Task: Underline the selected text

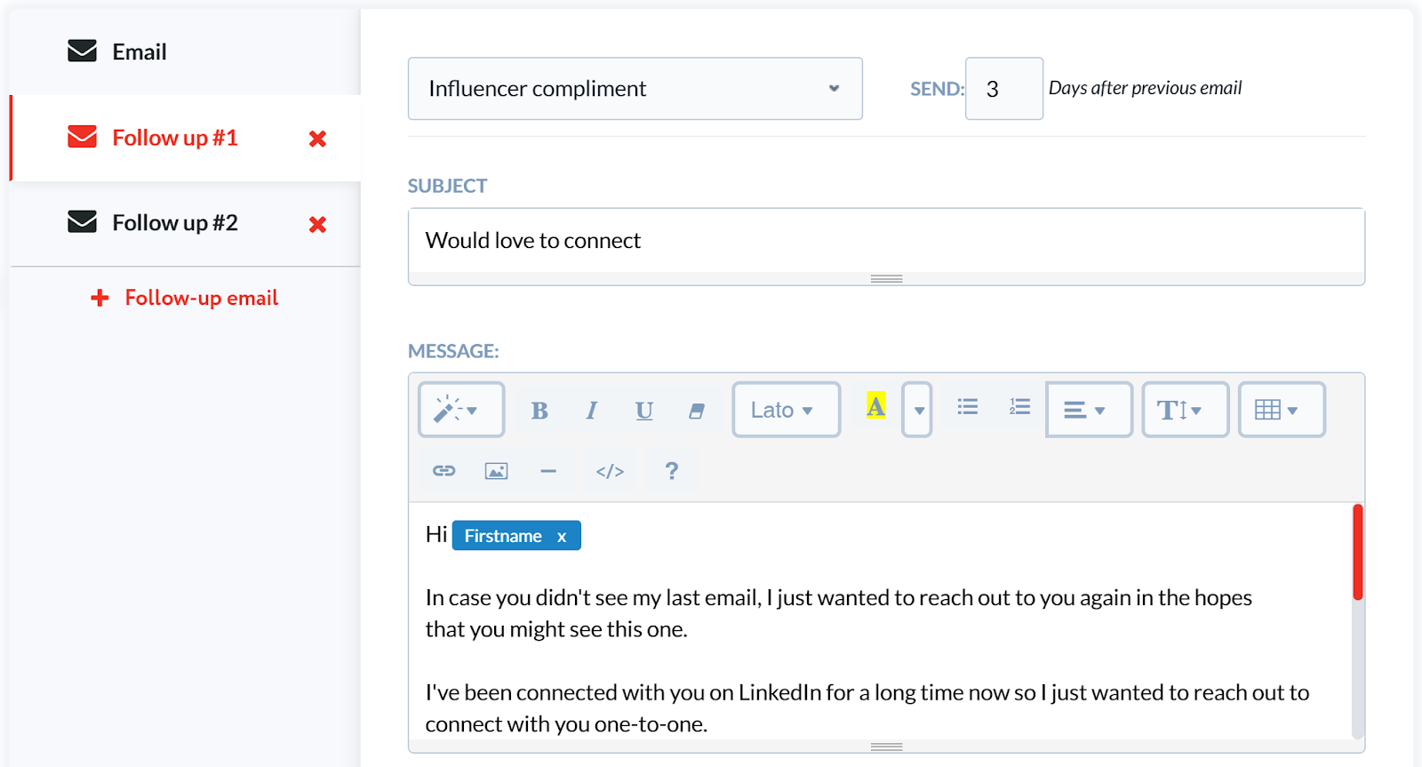Action: [x=644, y=411]
